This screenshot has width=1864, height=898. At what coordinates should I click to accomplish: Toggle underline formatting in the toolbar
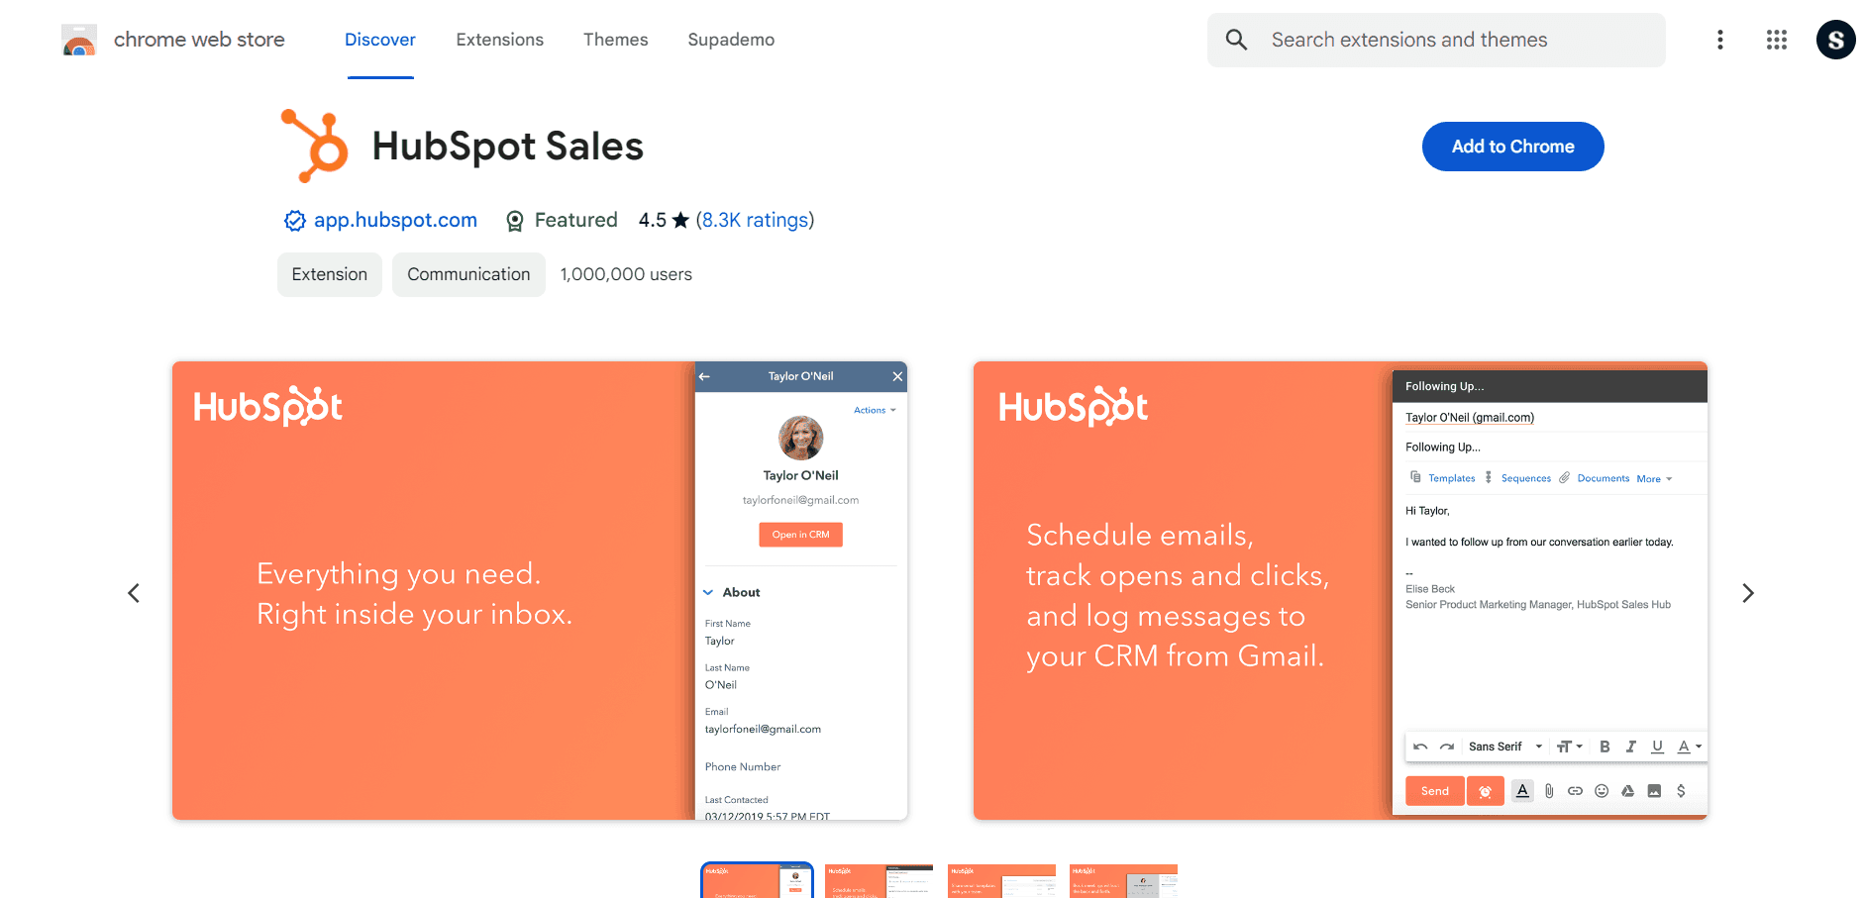click(1657, 747)
